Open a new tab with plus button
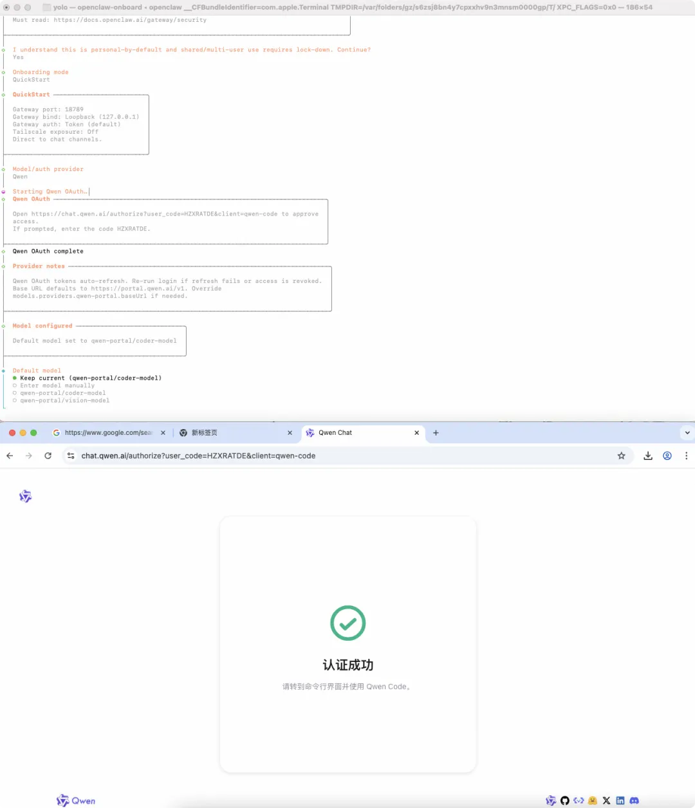 click(x=436, y=433)
